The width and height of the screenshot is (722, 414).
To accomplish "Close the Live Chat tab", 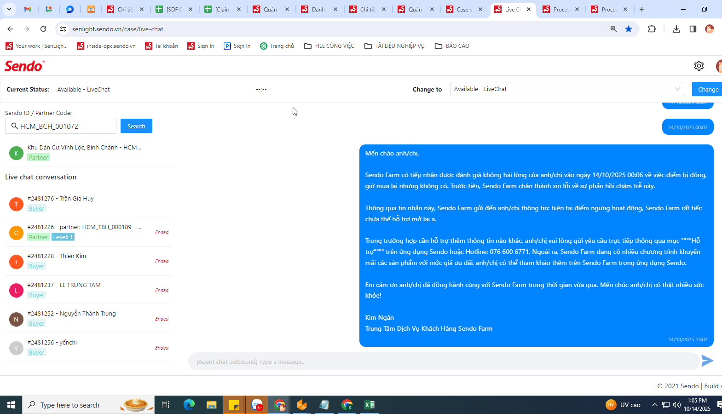I will 529,9.
